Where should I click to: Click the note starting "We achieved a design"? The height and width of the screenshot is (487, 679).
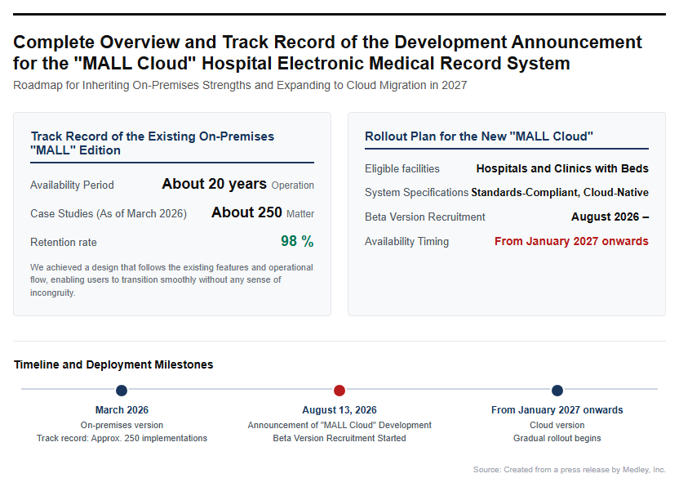pyautogui.click(x=171, y=279)
